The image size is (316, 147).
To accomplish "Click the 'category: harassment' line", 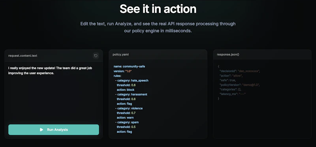I will [131, 94].
